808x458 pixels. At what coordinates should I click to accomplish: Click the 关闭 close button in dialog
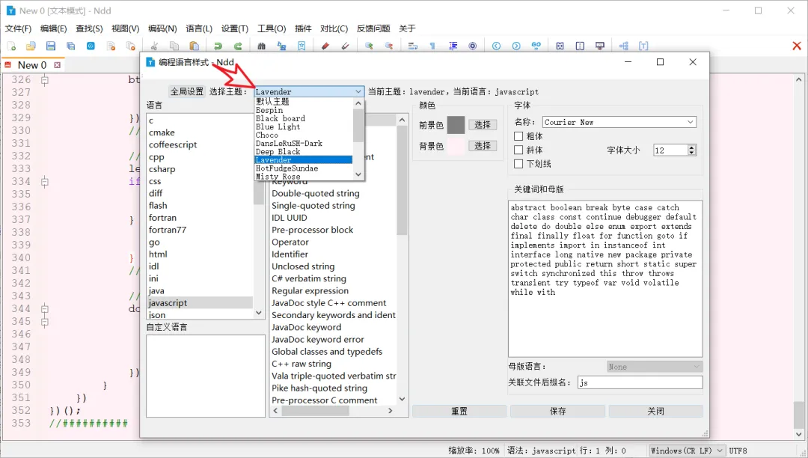[655, 411]
